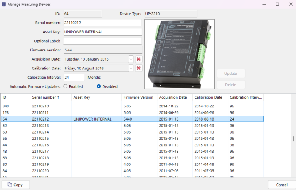Click into the Calibration Interval field

point(74,77)
